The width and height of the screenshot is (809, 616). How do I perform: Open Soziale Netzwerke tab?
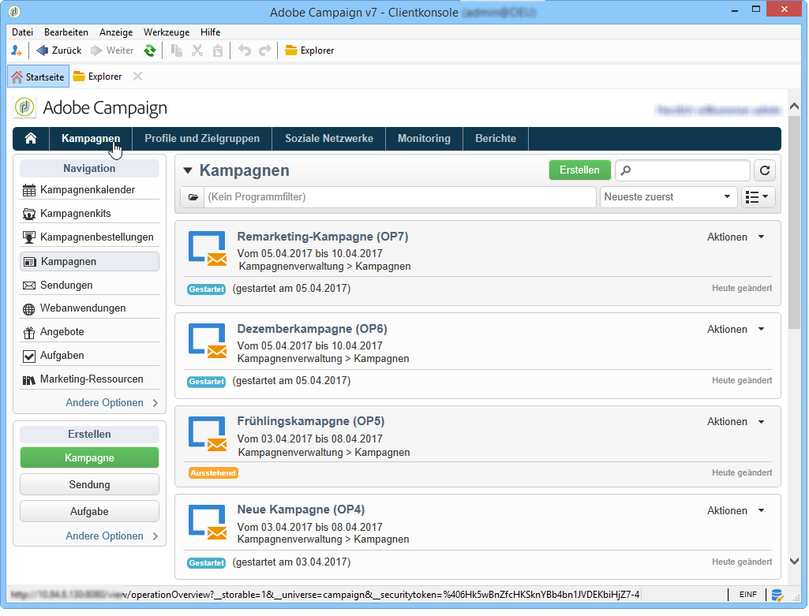click(329, 139)
